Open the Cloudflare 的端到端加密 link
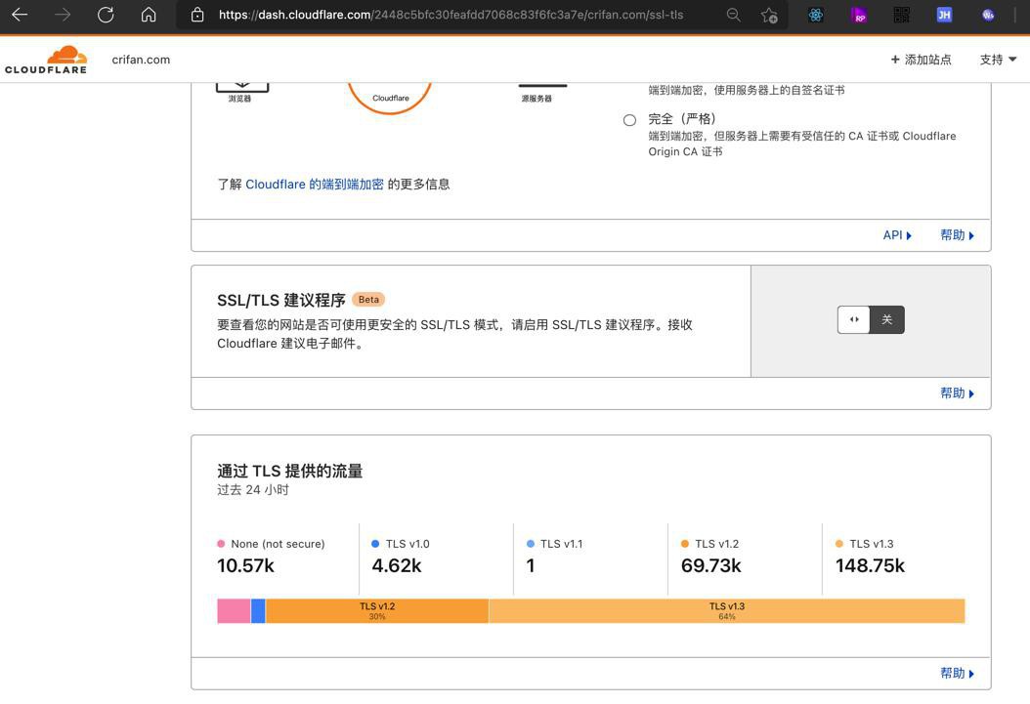This screenshot has height=704, width=1030. [x=314, y=185]
